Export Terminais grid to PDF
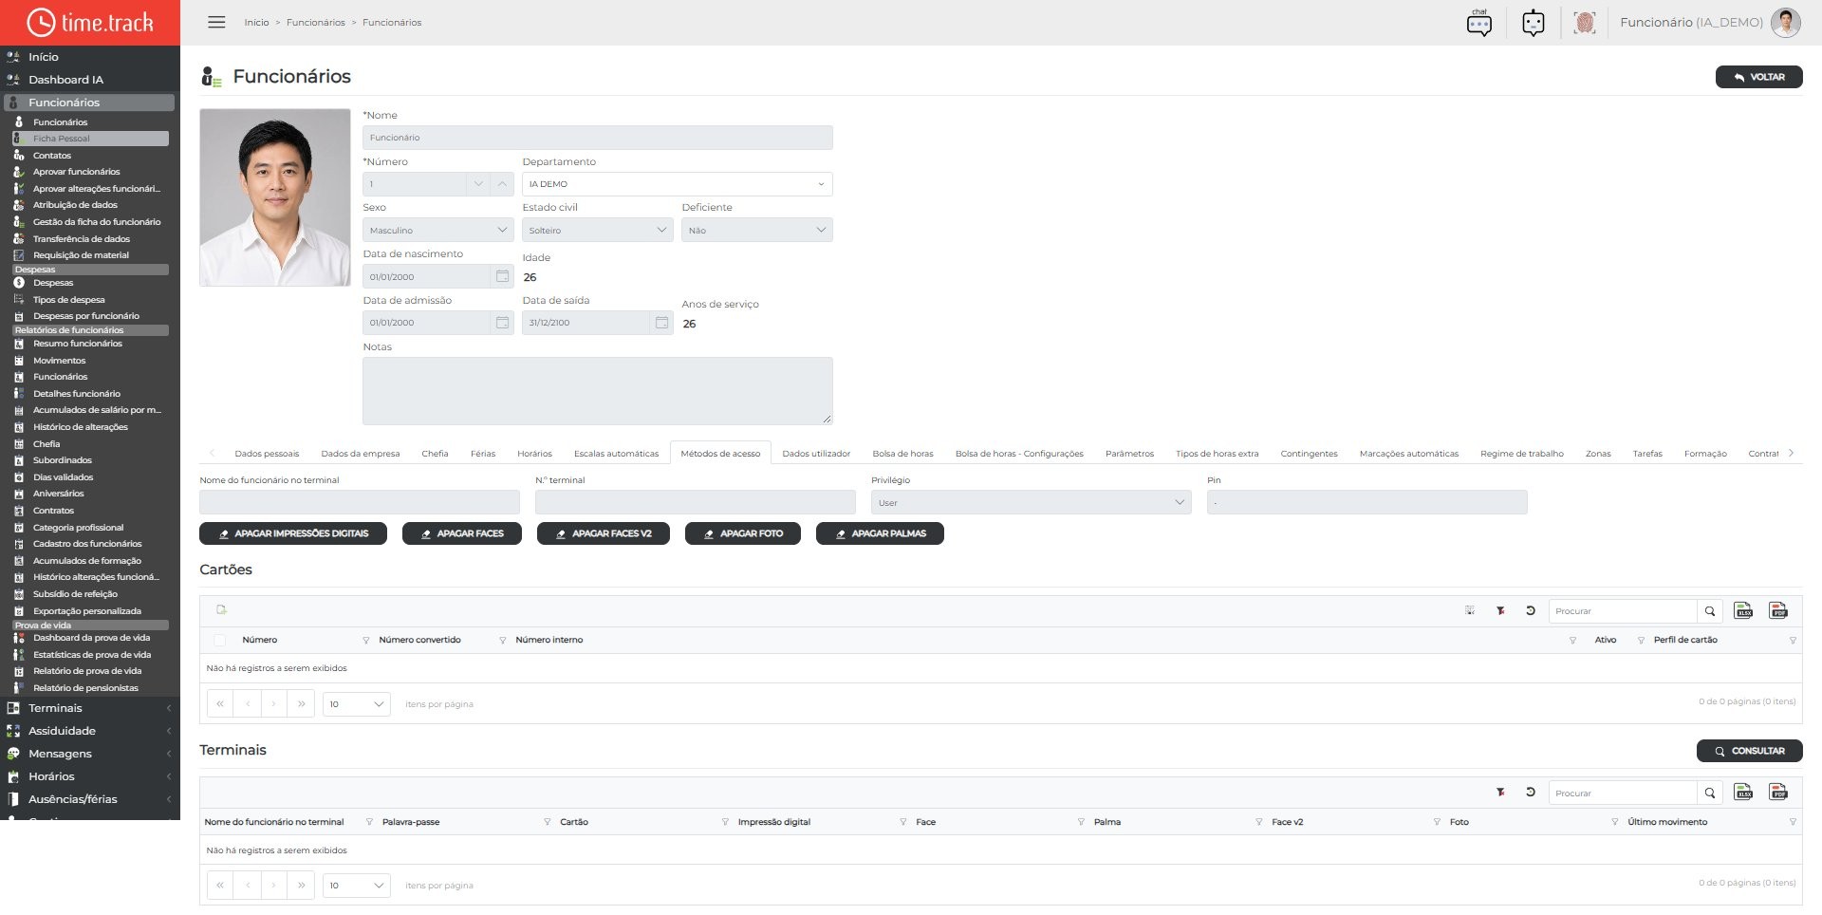The height and width of the screenshot is (915, 1822). (x=1778, y=792)
